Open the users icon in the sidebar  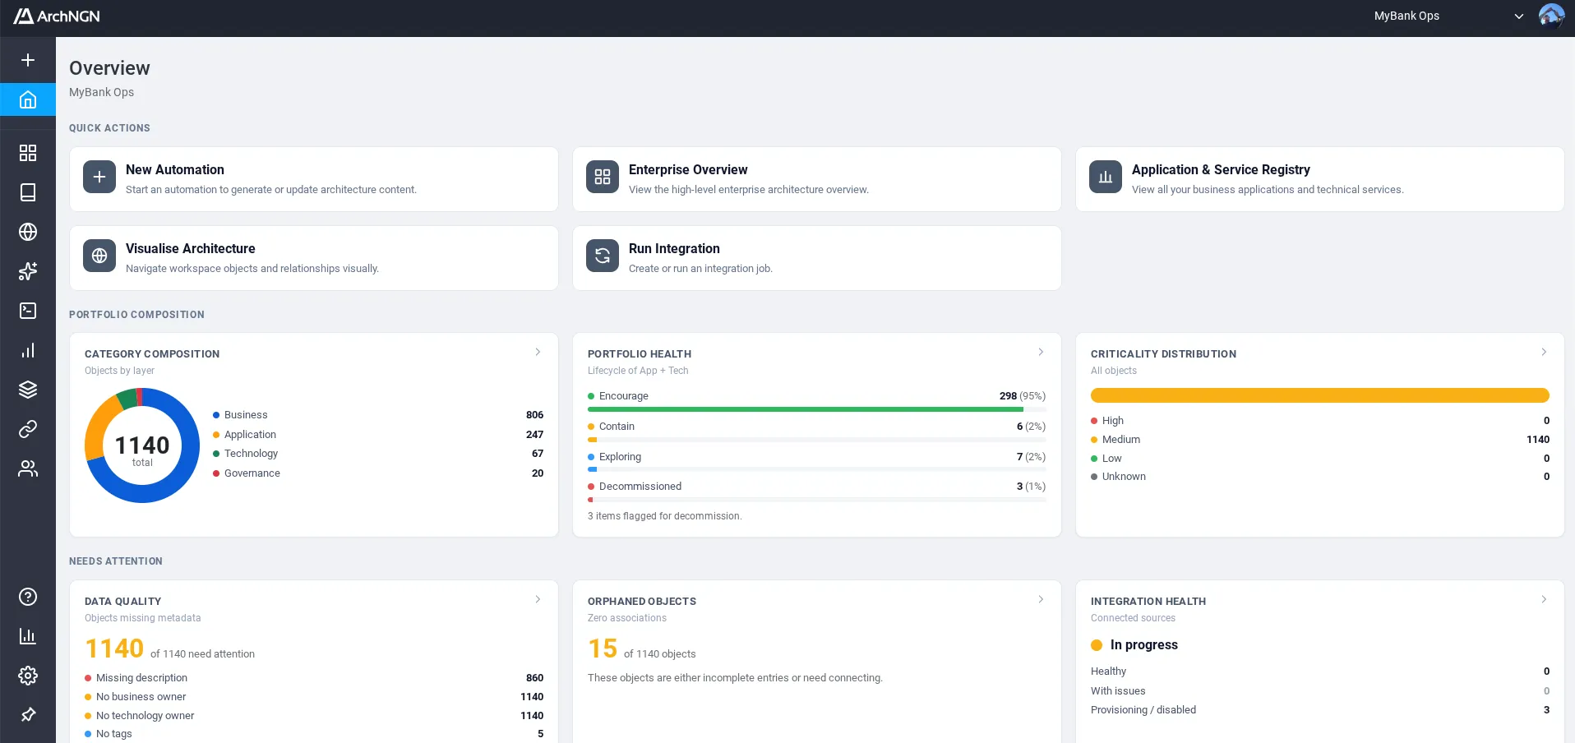(x=28, y=468)
